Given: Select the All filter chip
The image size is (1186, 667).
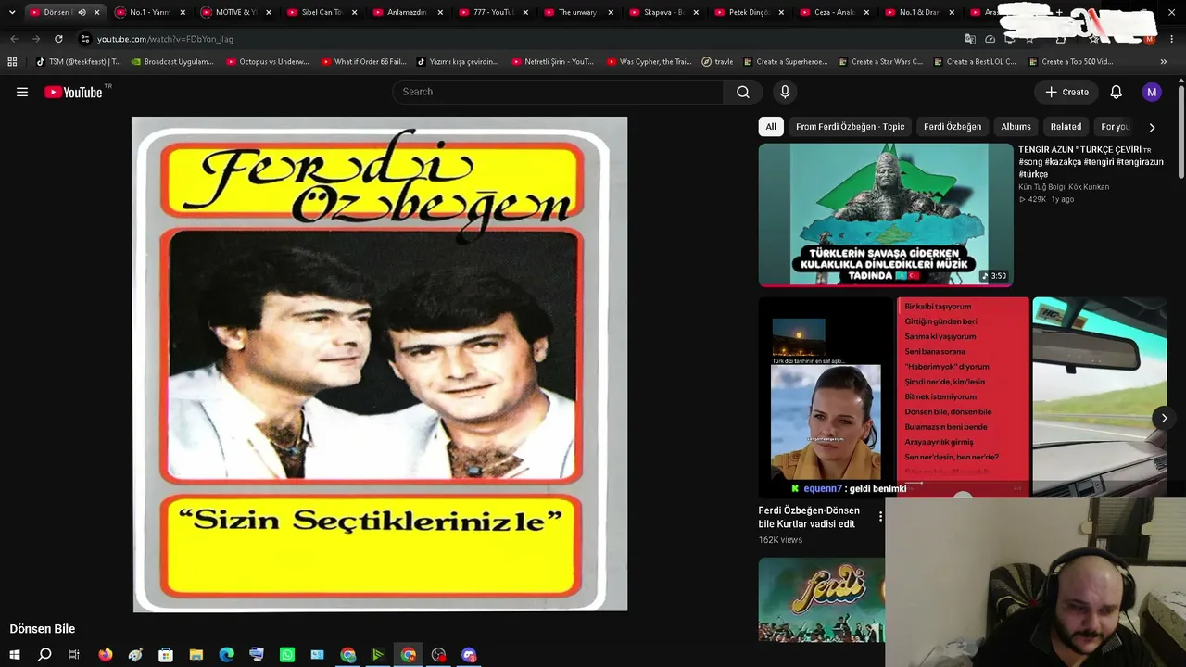Looking at the screenshot, I should 771,127.
